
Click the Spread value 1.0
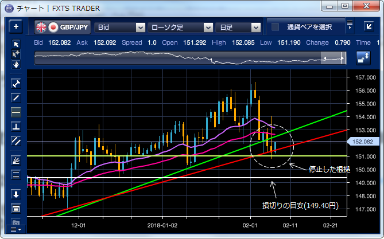[x=152, y=42]
